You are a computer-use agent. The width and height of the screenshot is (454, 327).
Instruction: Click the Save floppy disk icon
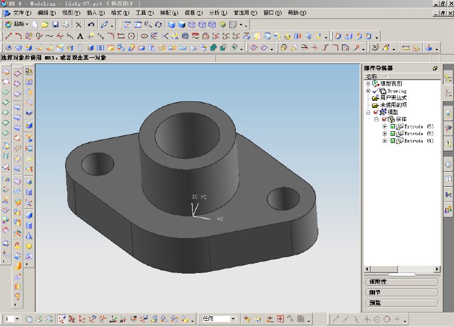pyautogui.click(x=56, y=25)
